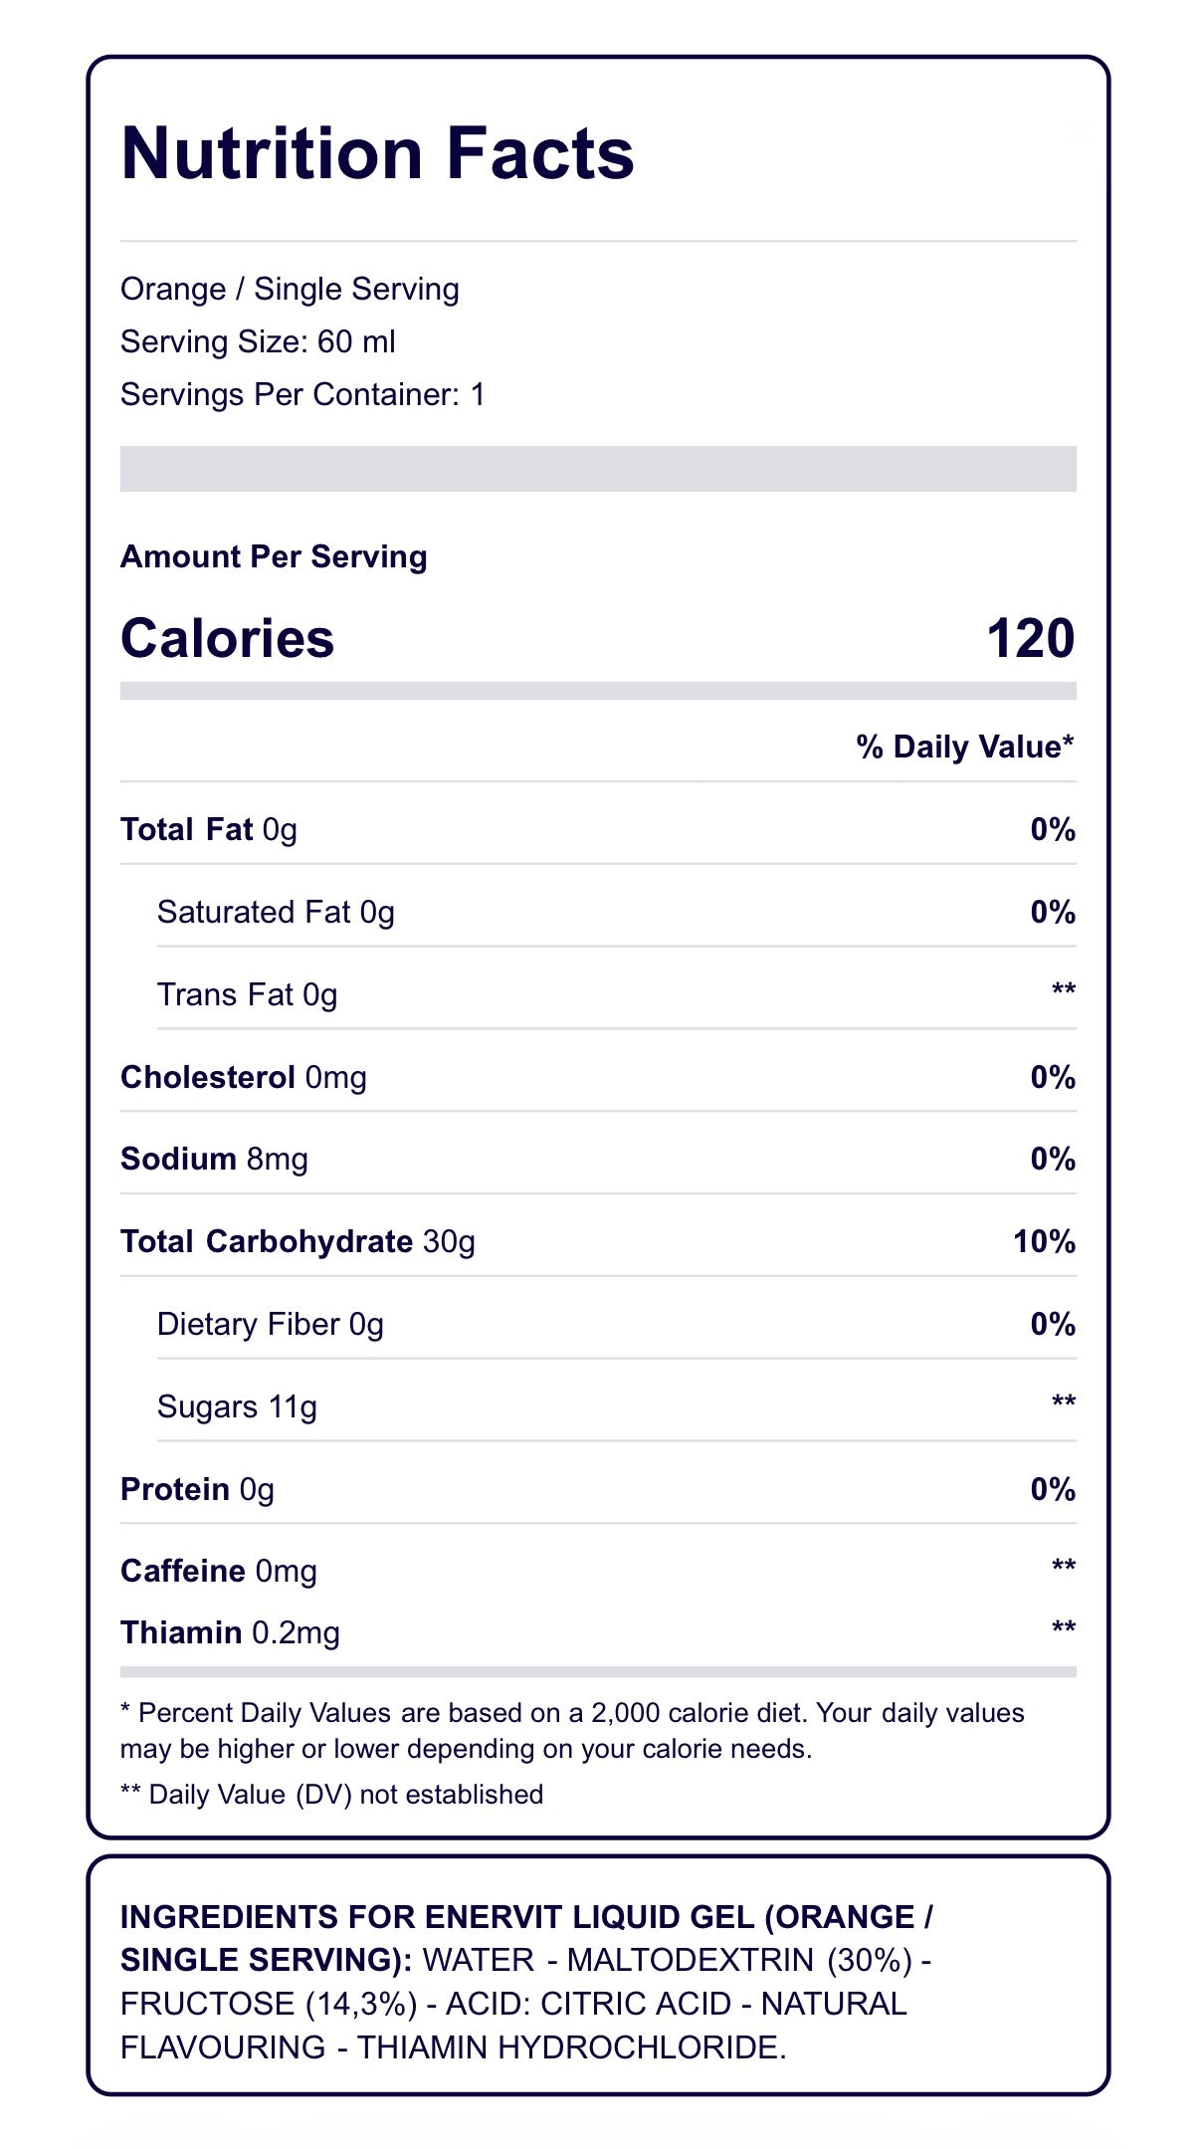Image resolution: width=1200 pixels, height=2149 pixels.
Task: Select the Orange / Single Serving text
Action: tap(290, 290)
